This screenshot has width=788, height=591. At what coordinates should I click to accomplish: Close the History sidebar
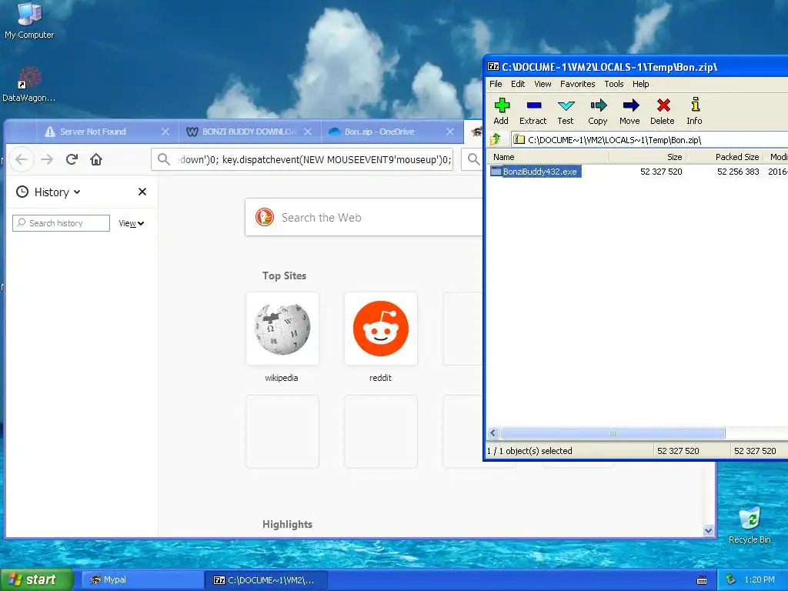click(x=142, y=192)
